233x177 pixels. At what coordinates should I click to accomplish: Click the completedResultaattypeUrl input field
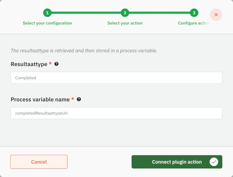point(116,113)
